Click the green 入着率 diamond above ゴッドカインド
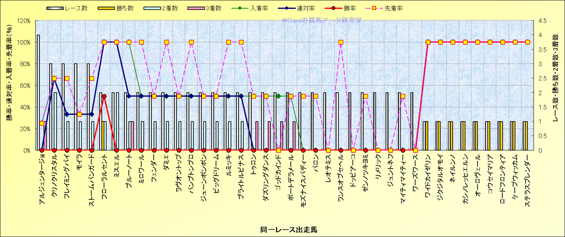Image resolution: width=565 pixels, height=237 pixels. coord(279,96)
